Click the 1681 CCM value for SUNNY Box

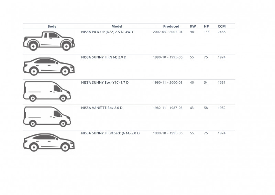[x=221, y=83]
